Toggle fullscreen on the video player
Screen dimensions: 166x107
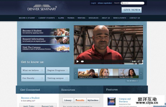(139, 61)
